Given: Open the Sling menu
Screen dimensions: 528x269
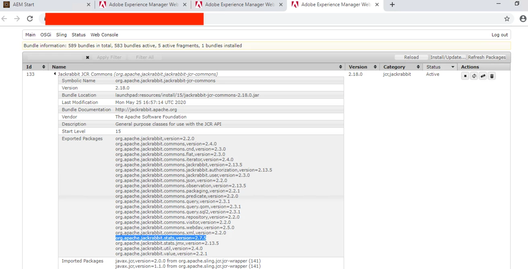Looking at the screenshot, I should pyautogui.click(x=62, y=35).
